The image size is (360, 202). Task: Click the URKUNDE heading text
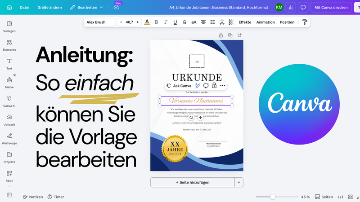[x=197, y=77]
